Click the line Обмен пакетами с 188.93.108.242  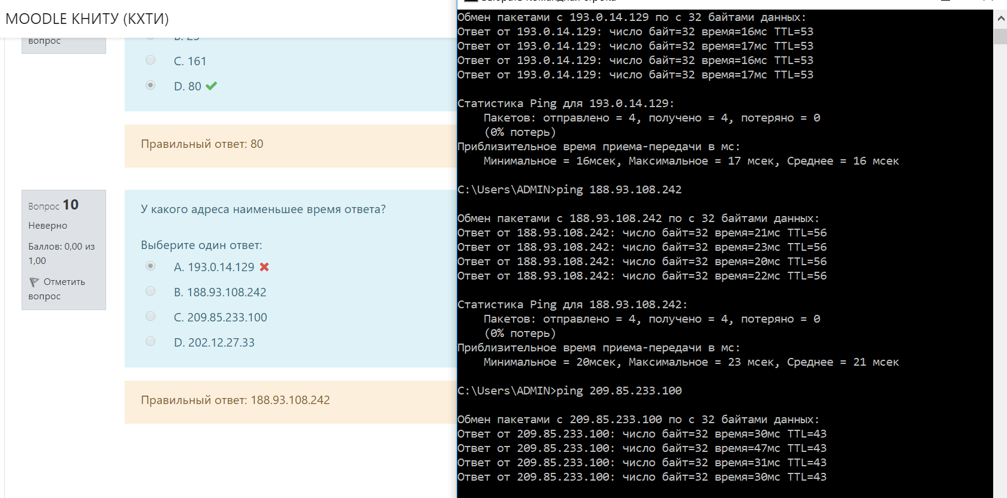[x=638, y=218]
